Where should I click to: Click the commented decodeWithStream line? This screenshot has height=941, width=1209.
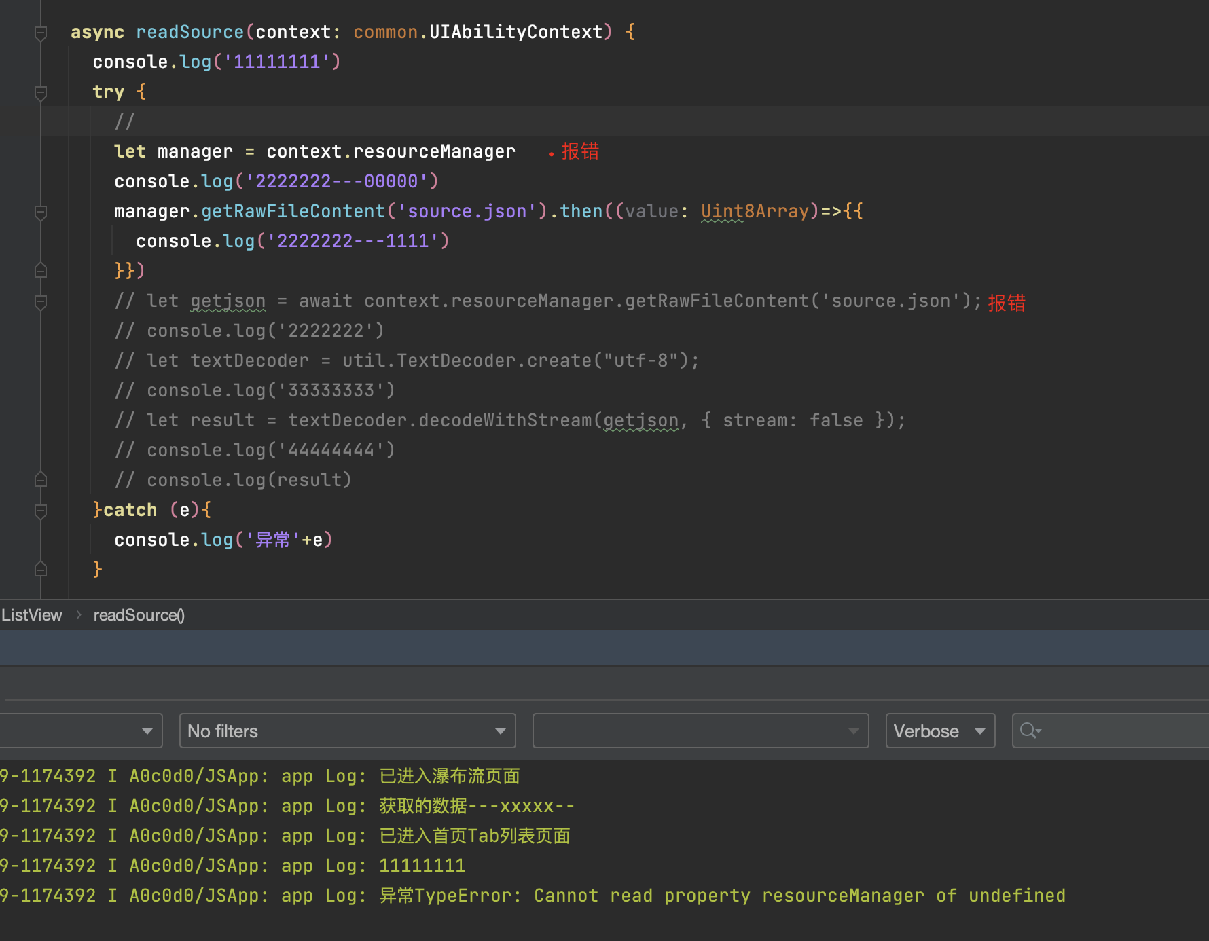click(x=510, y=420)
